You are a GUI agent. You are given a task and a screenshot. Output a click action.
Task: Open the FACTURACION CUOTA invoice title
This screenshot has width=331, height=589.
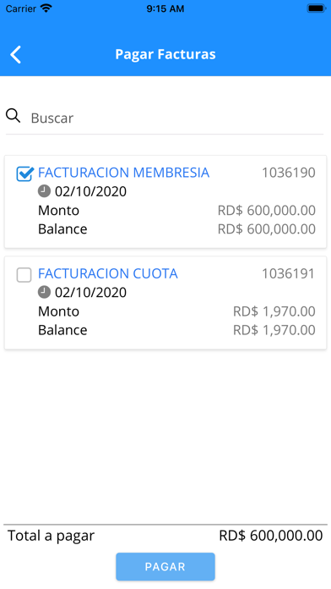pyautogui.click(x=108, y=273)
